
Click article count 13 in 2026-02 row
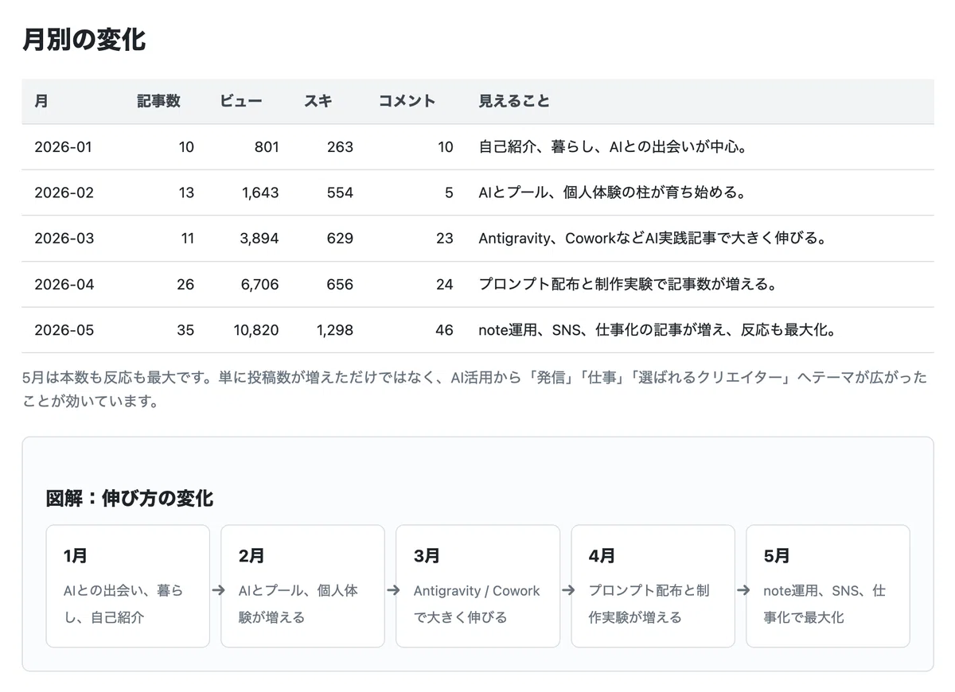pos(186,192)
